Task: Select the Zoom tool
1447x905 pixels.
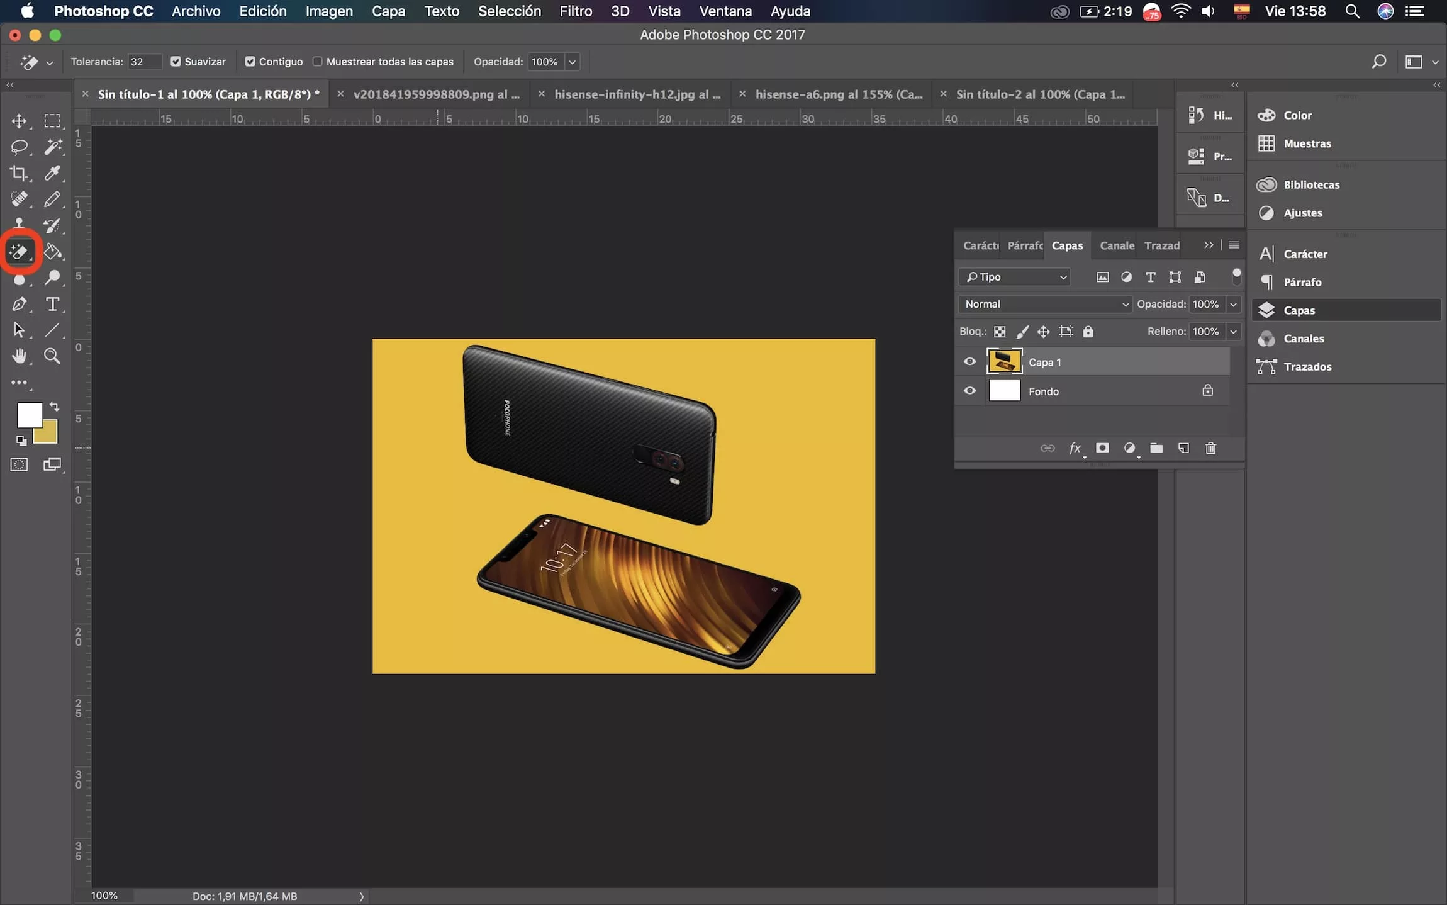Action: click(x=52, y=356)
